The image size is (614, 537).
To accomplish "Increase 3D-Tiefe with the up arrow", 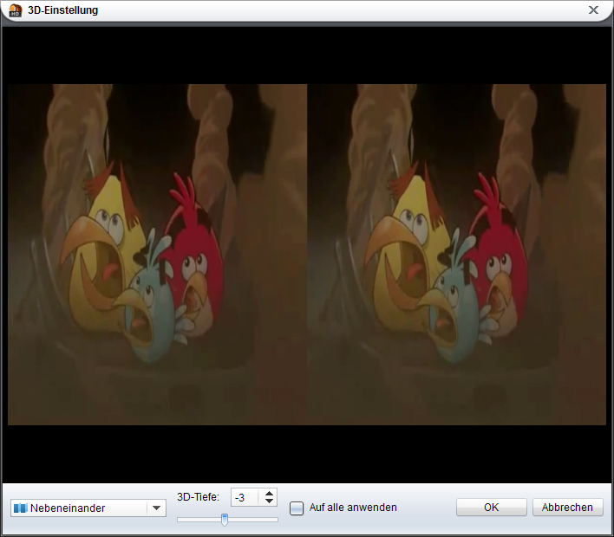I will click(x=269, y=493).
